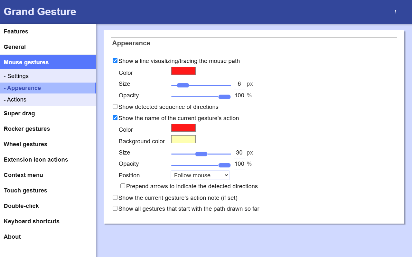Pick the action name text color swatch

pyautogui.click(x=183, y=128)
